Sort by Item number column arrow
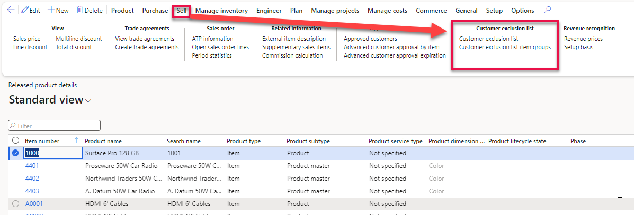 (x=76, y=141)
